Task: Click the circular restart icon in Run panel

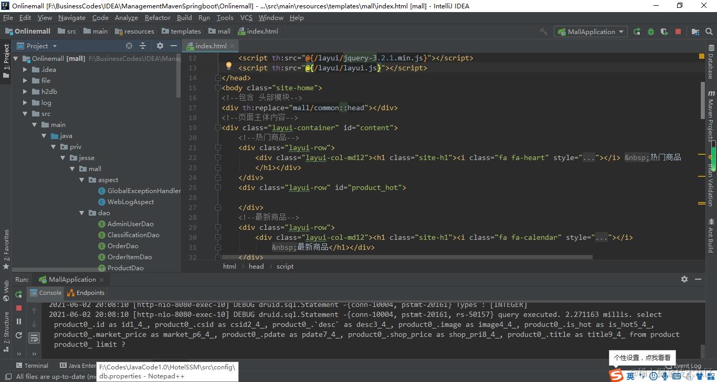Action: 19,335
